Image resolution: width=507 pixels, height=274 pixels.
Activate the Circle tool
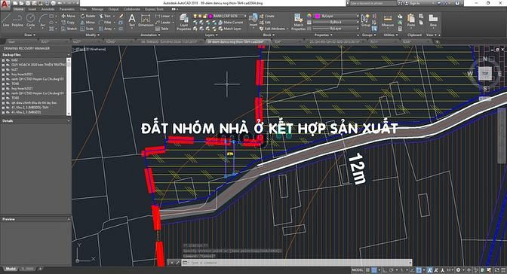30,20
